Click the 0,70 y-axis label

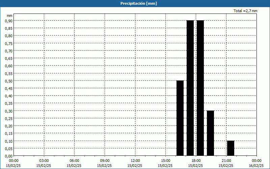click(9, 51)
